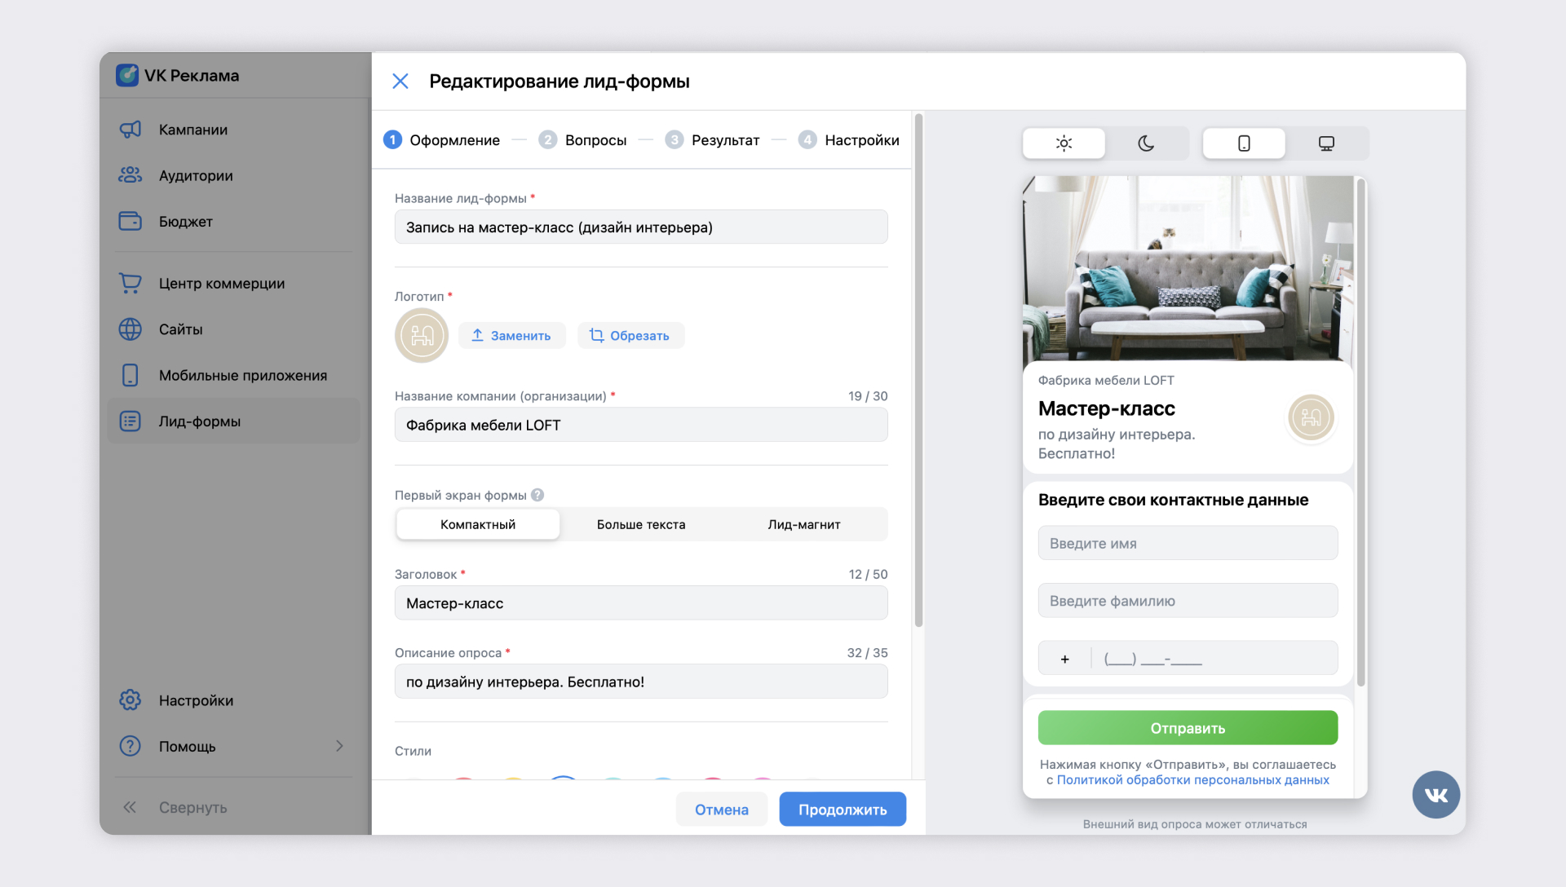
Task: Open Настройки via gear icon in sidebar
Action: pos(130,700)
